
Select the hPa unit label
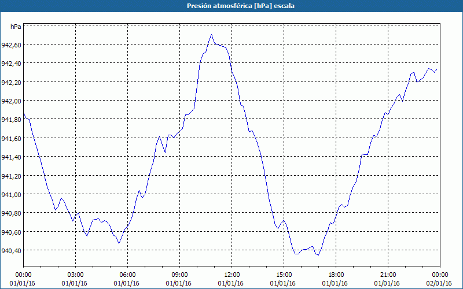click(x=16, y=27)
